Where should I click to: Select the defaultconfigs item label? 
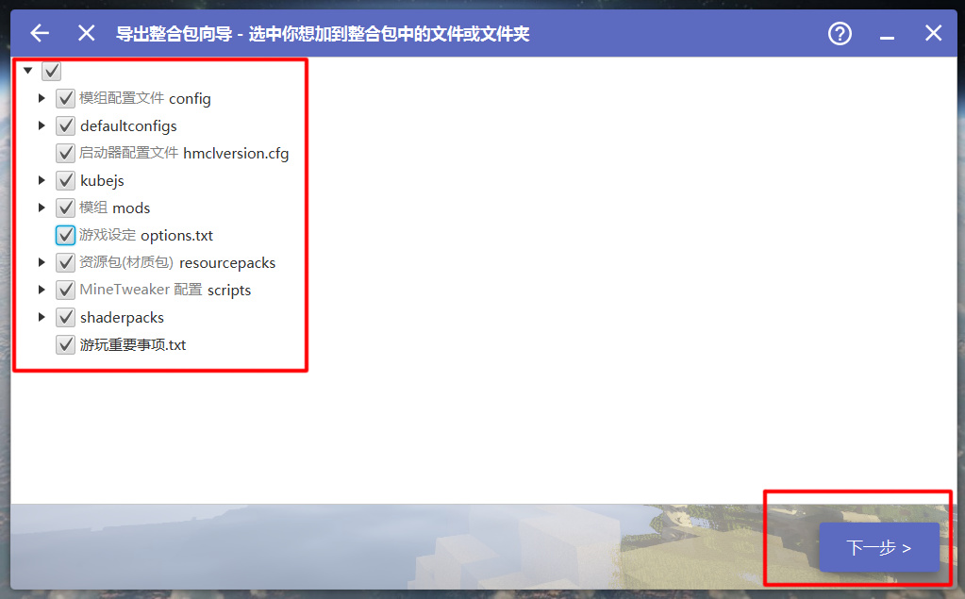128,126
